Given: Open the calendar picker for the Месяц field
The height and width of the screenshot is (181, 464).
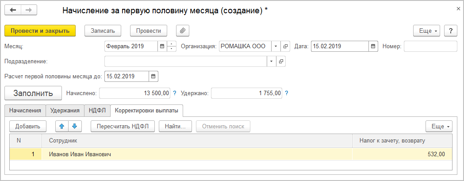Looking at the screenshot, I should pos(162,46).
